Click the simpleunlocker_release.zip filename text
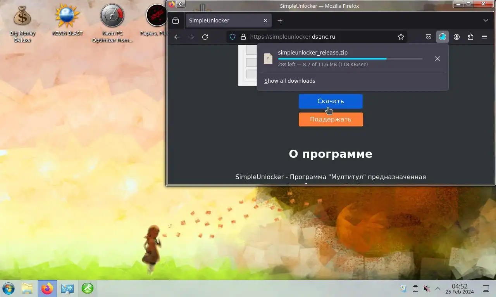496x297 pixels. tap(313, 53)
